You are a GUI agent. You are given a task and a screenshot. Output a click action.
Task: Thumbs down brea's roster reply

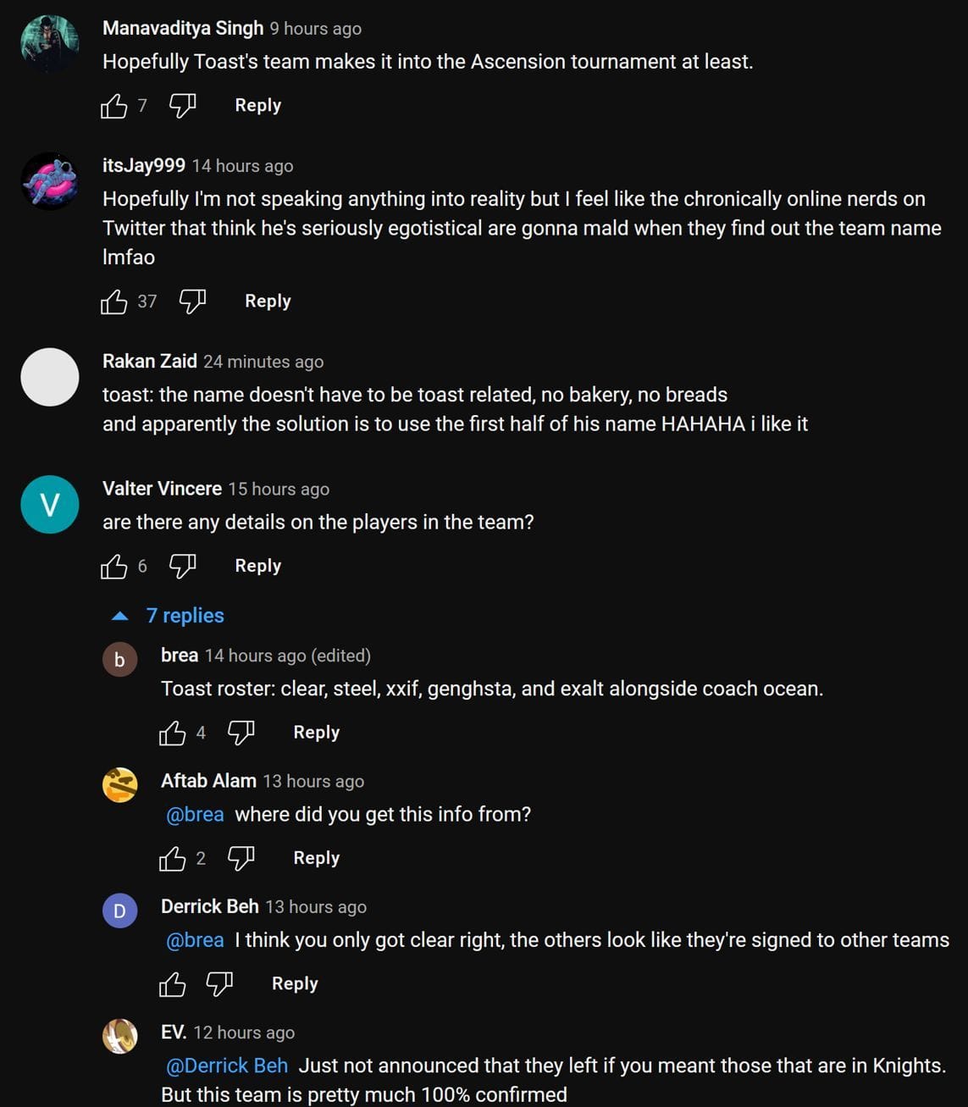coord(241,733)
